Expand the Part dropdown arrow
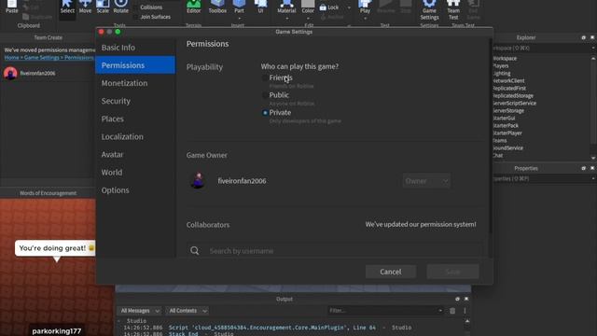597x336 pixels. (239, 19)
